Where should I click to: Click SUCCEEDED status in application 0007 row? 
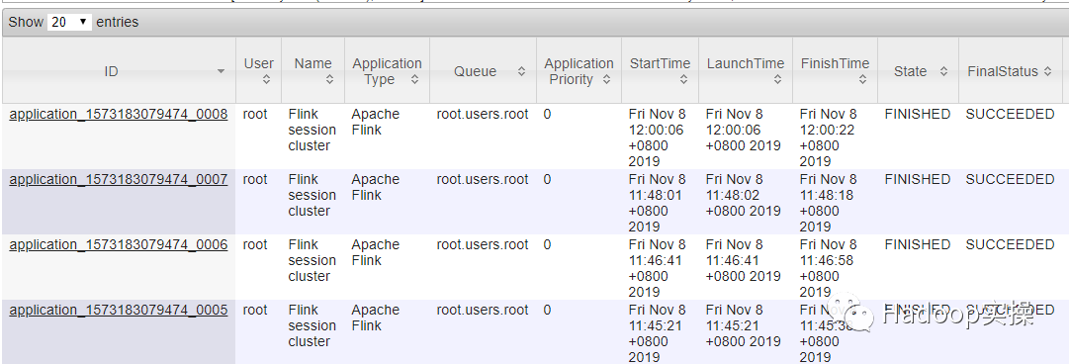[1010, 179]
